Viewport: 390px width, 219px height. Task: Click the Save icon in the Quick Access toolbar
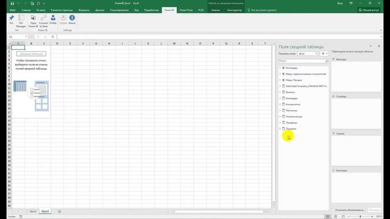point(12,3)
